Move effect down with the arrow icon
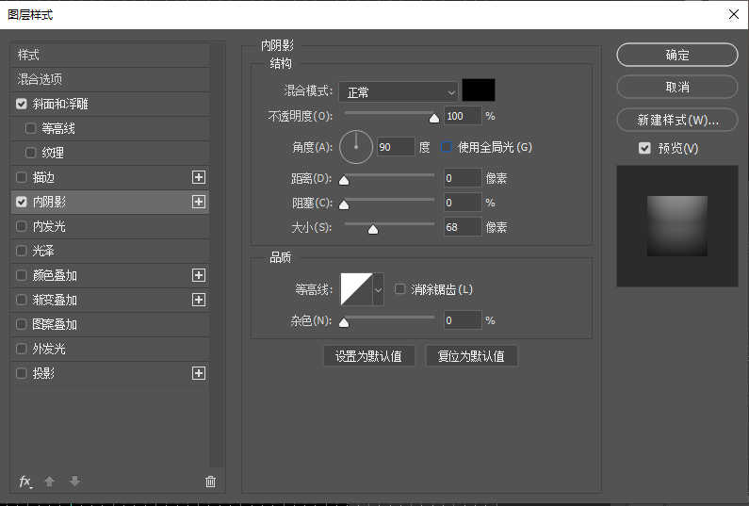Screen dimensions: 749x506 [x=74, y=482]
